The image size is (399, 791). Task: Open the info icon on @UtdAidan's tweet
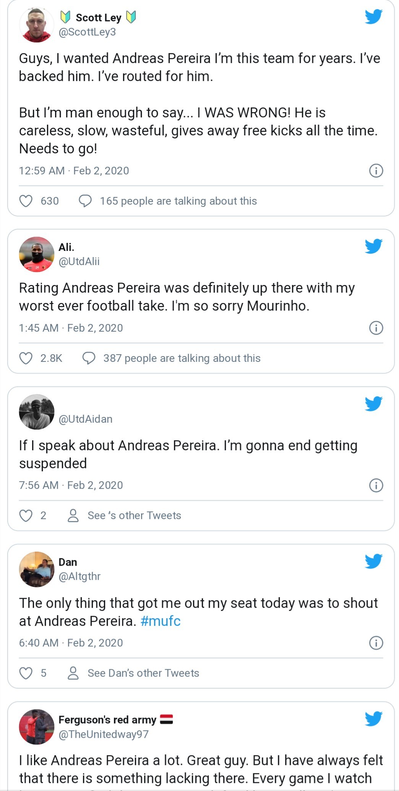tap(376, 485)
